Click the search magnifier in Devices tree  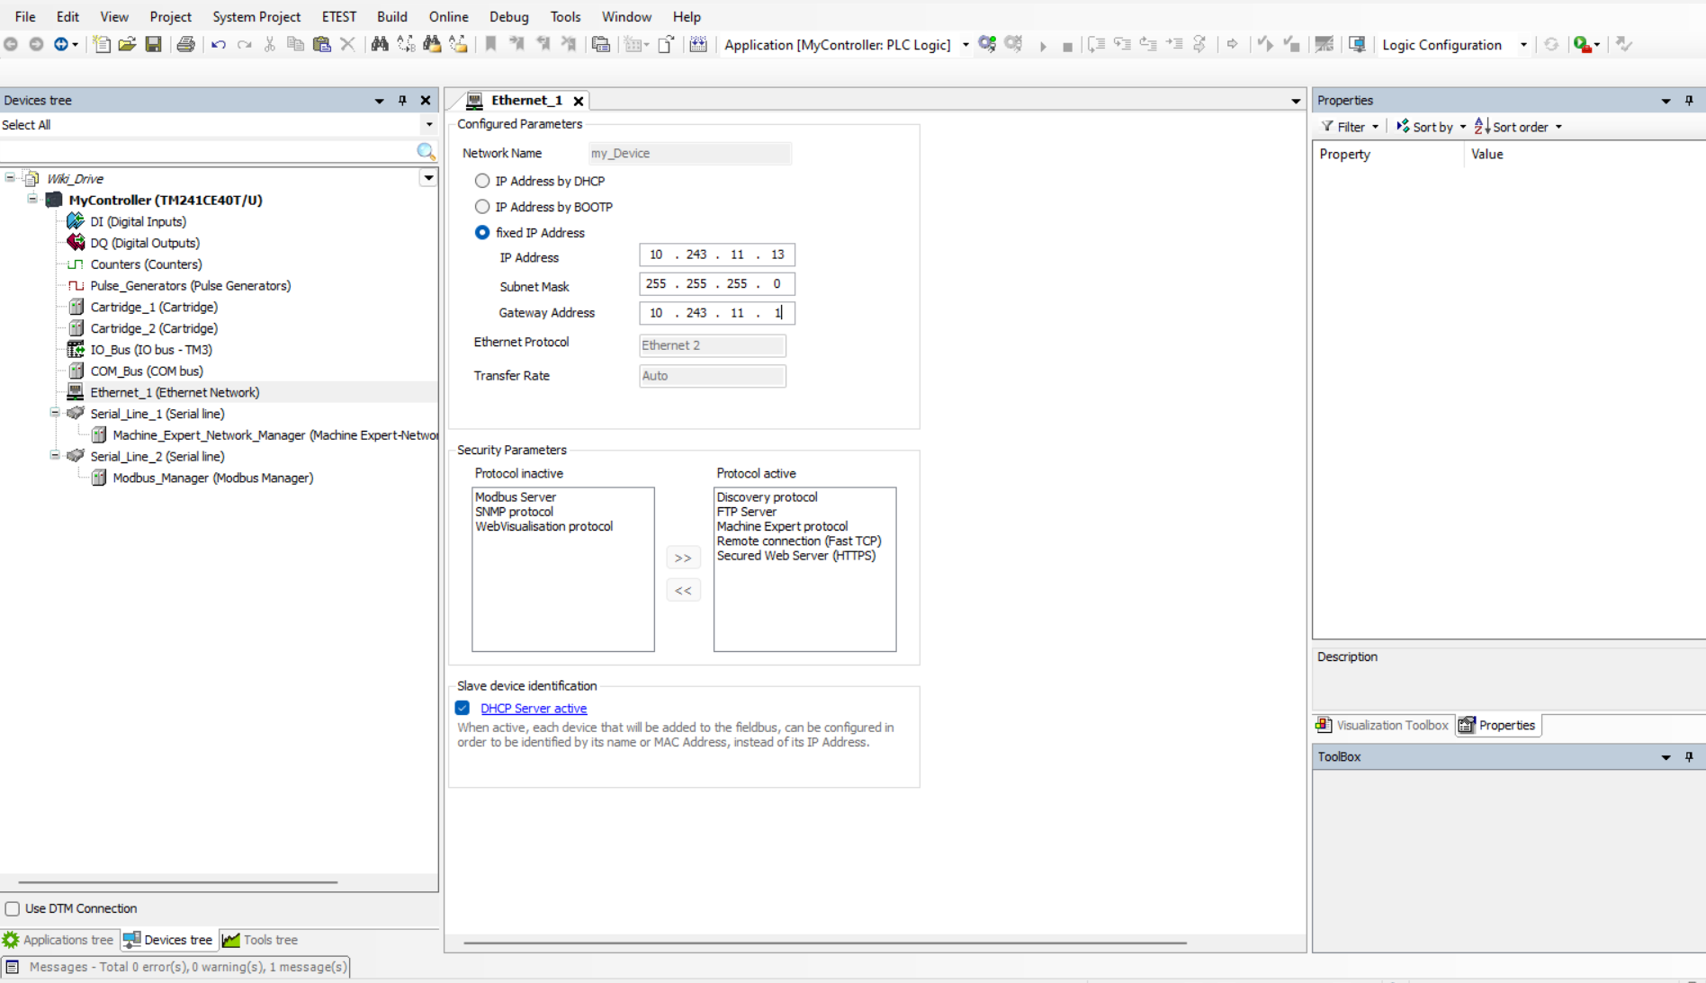tap(426, 151)
